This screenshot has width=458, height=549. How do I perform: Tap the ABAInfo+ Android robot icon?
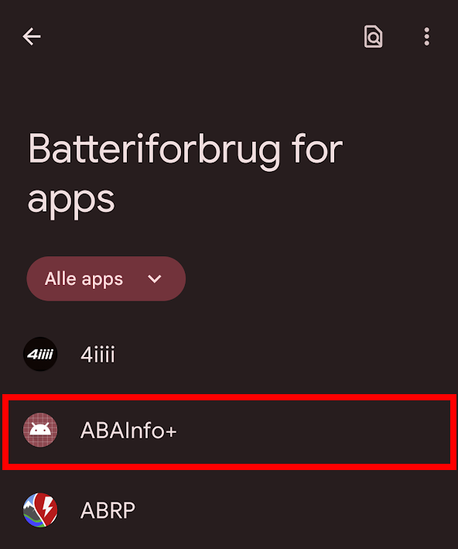click(40, 430)
